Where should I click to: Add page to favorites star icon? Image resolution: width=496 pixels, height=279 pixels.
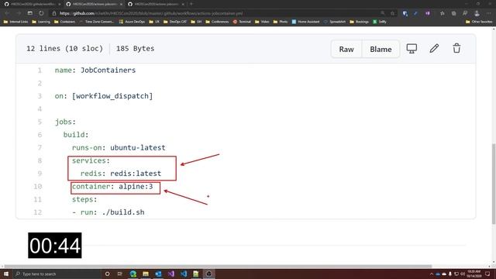(x=393, y=13)
